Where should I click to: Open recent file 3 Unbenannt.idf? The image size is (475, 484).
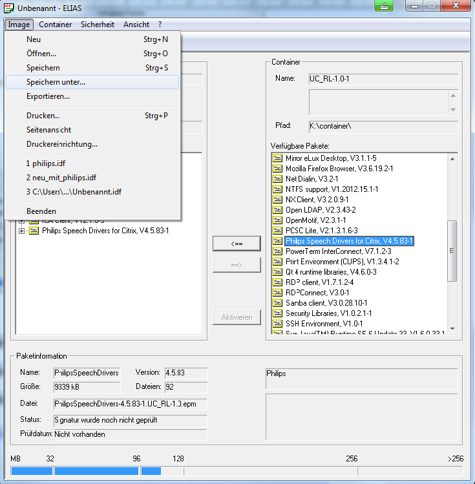[x=92, y=192]
